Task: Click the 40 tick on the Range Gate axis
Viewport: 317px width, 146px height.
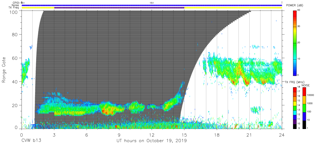Action: (15, 82)
